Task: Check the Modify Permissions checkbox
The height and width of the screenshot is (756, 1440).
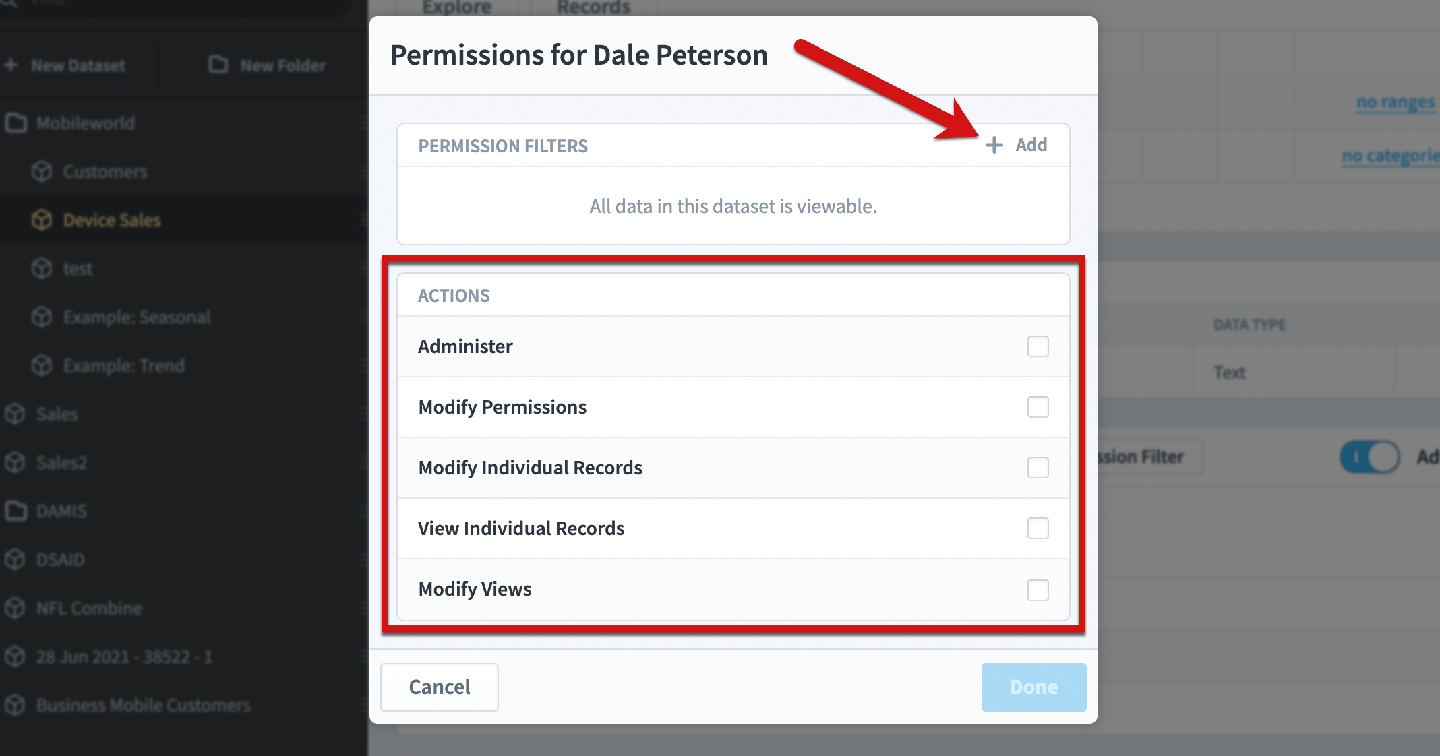Action: (1038, 407)
